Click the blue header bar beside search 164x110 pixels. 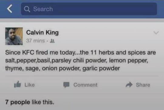(160, 9)
